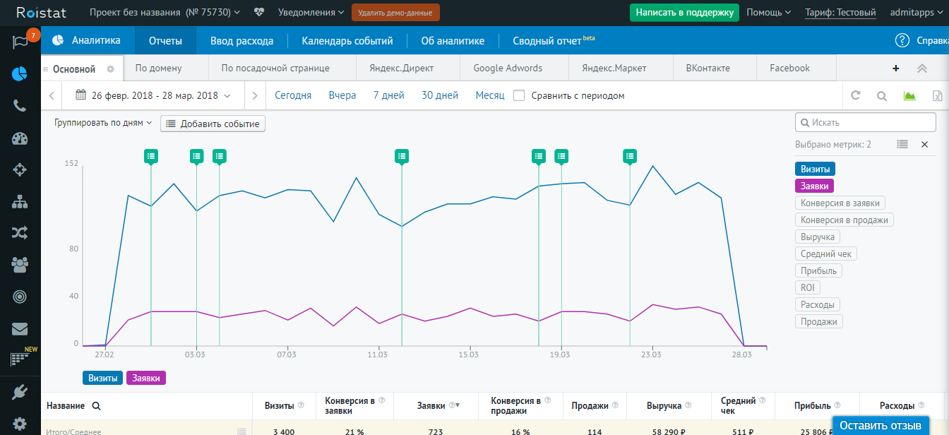The height and width of the screenshot is (435, 949).
Task: Toggle the 'Выручка' metric tag
Action: [818, 237]
